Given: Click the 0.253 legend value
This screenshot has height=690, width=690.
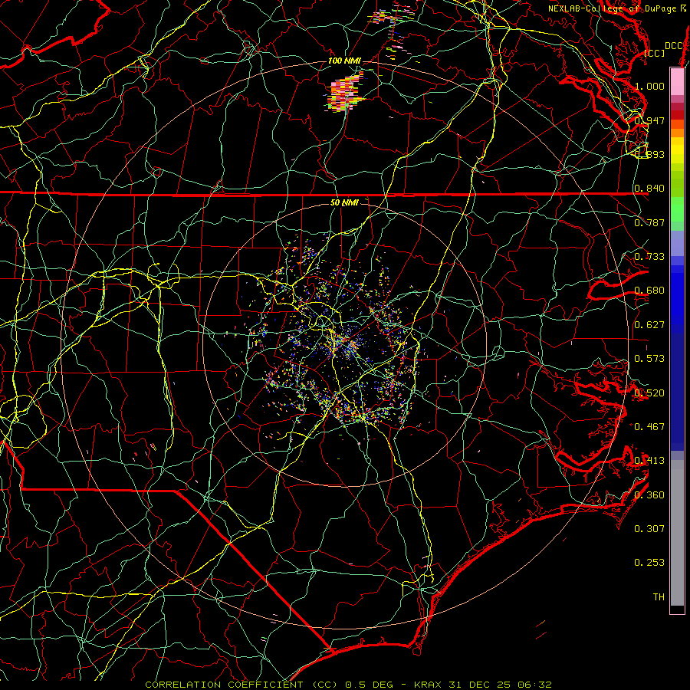Looking at the screenshot, I should tap(649, 563).
